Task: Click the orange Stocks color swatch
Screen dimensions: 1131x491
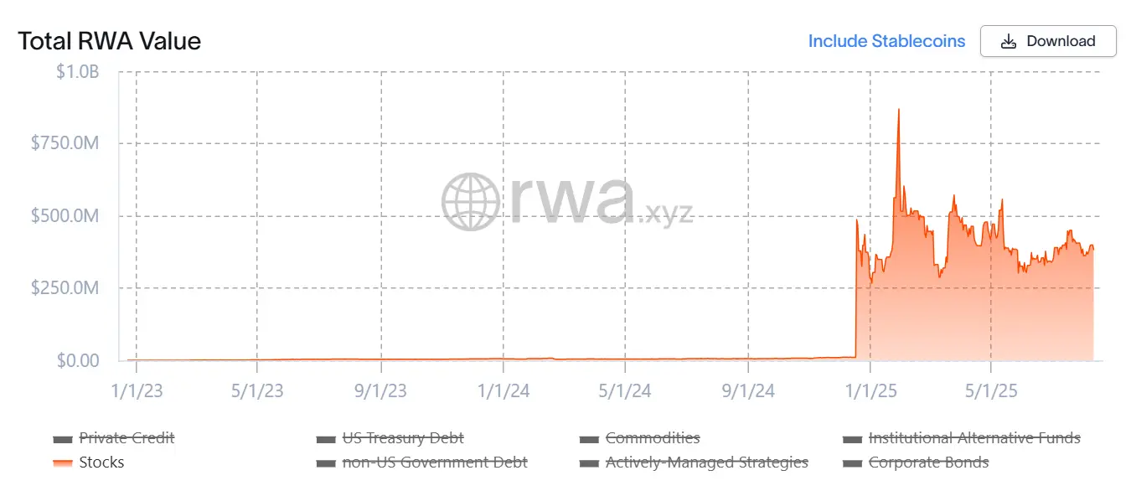Action: pos(63,463)
